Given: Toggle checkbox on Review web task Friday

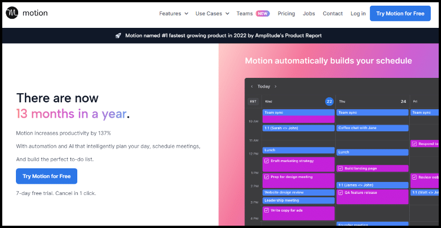Looking at the screenshot, I should point(414,177).
